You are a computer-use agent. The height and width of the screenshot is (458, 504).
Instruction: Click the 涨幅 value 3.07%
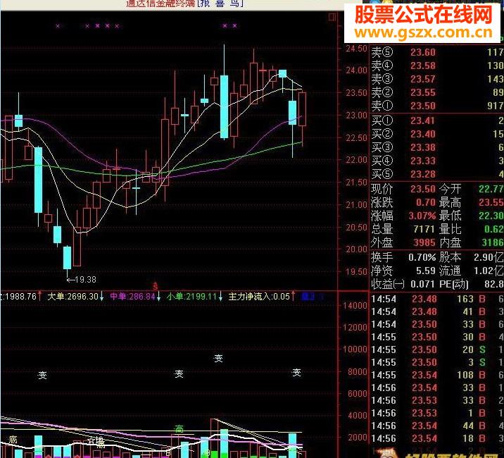422,216
